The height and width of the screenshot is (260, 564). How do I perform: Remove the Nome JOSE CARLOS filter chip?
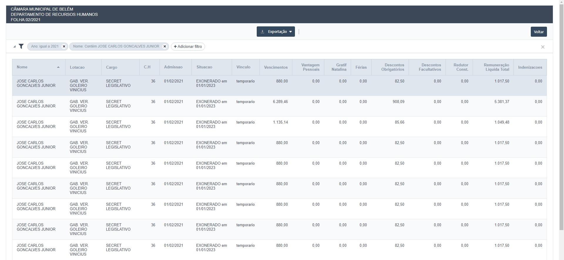[x=165, y=46]
